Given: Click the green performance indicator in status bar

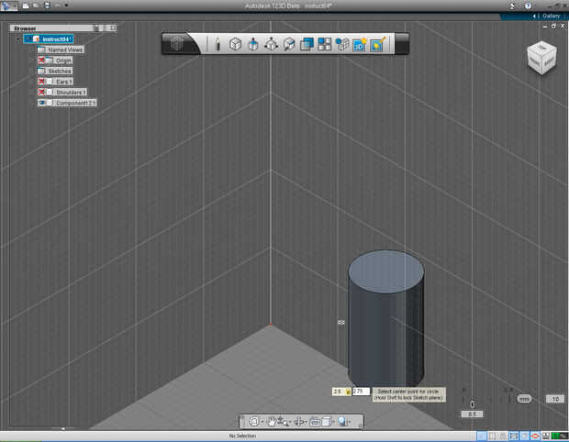Looking at the screenshot, I should pyautogui.click(x=560, y=436).
